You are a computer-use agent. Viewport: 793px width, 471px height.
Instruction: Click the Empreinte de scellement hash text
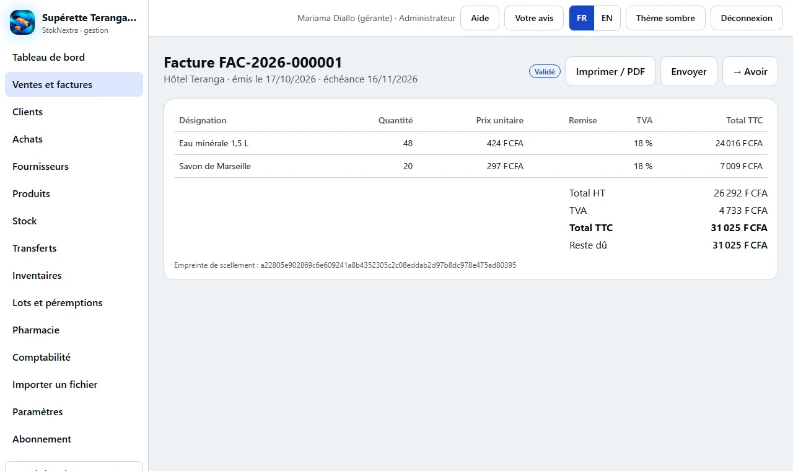tap(345, 265)
